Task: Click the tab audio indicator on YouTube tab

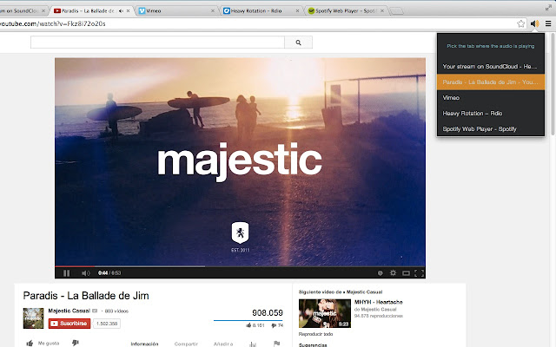Action: pos(121,11)
